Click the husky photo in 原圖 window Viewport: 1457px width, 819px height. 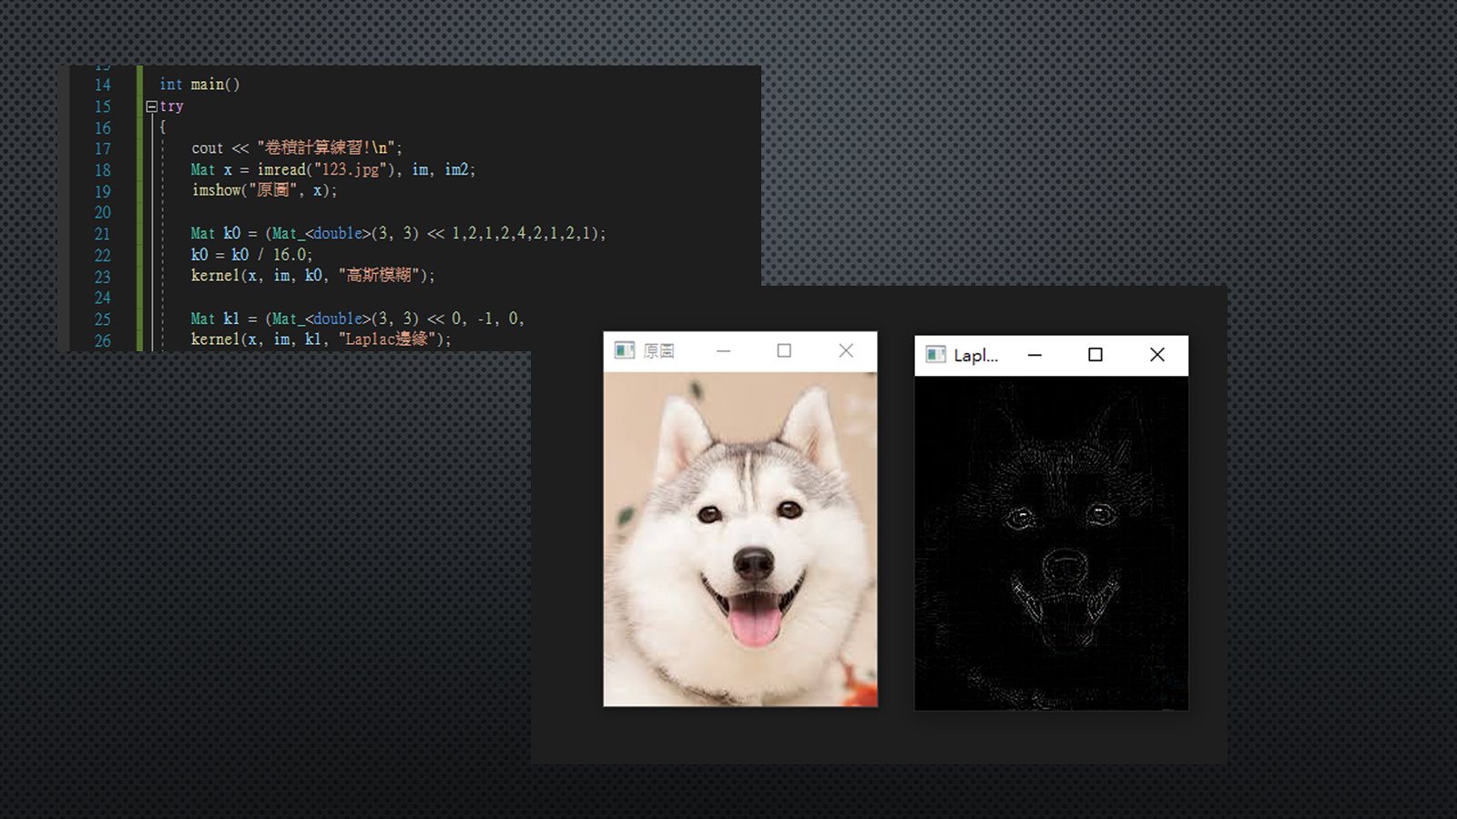tap(740, 539)
